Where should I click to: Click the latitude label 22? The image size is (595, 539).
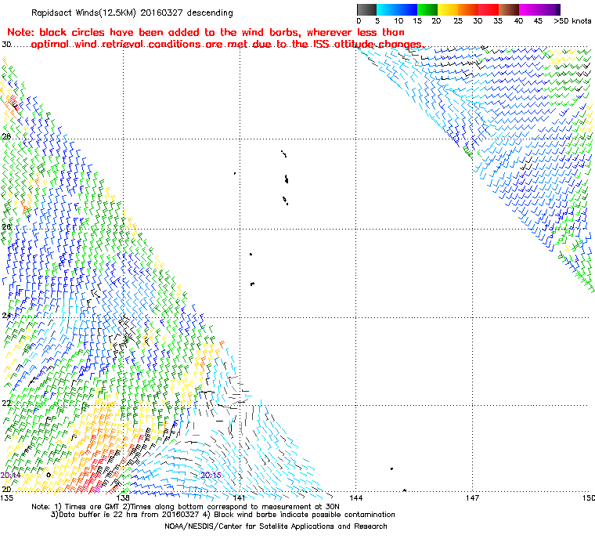click(6, 403)
